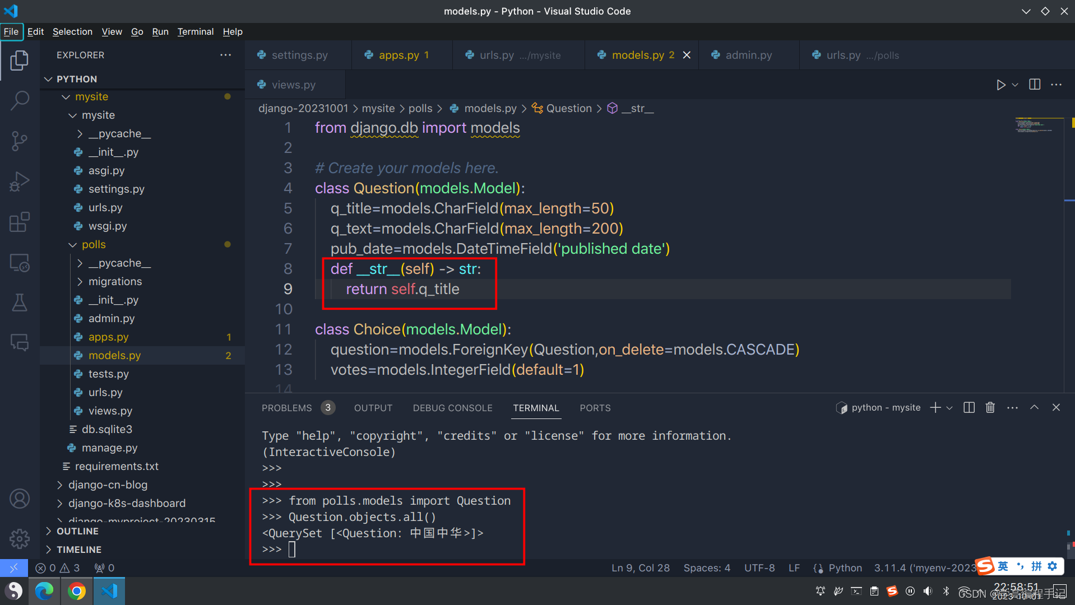Open the Explorer view in activity bar
The width and height of the screenshot is (1075, 605).
(20, 61)
